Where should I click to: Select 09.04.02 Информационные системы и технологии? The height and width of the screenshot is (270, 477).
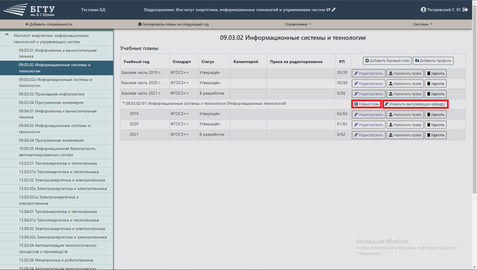coord(57,129)
